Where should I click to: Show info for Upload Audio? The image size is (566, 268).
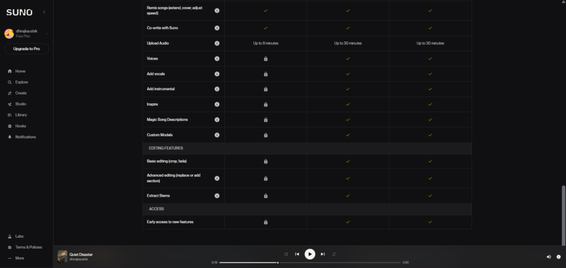click(x=217, y=43)
